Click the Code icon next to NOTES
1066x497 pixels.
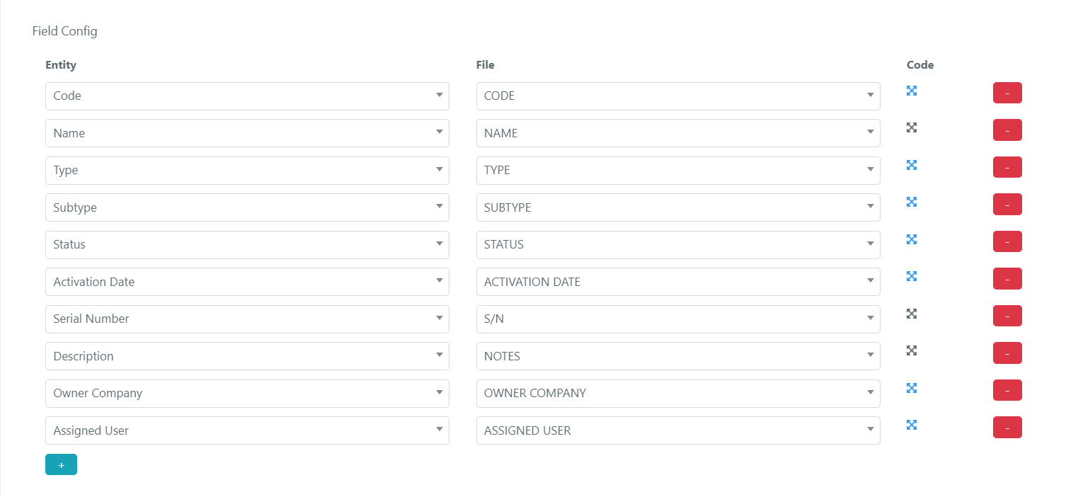912,350
